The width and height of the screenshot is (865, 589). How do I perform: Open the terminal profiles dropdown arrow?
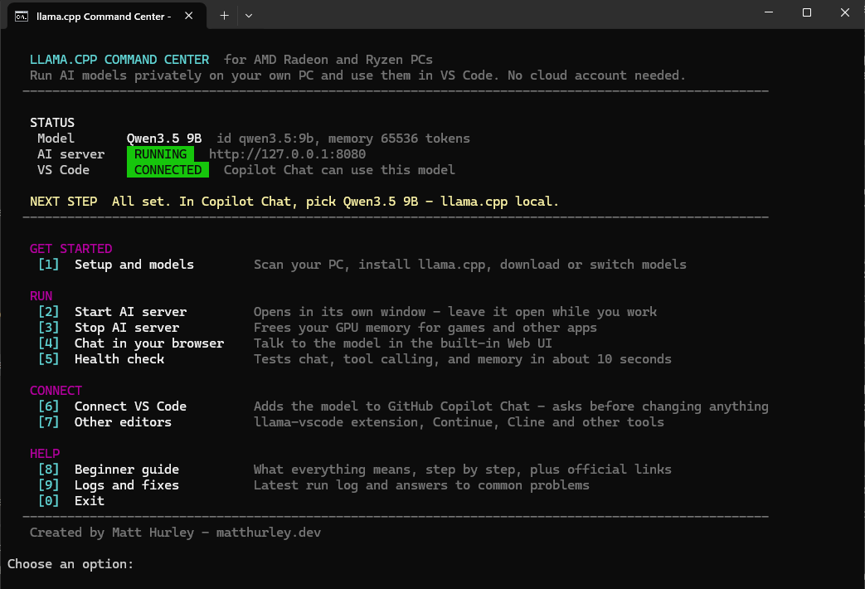coord(249,16)
